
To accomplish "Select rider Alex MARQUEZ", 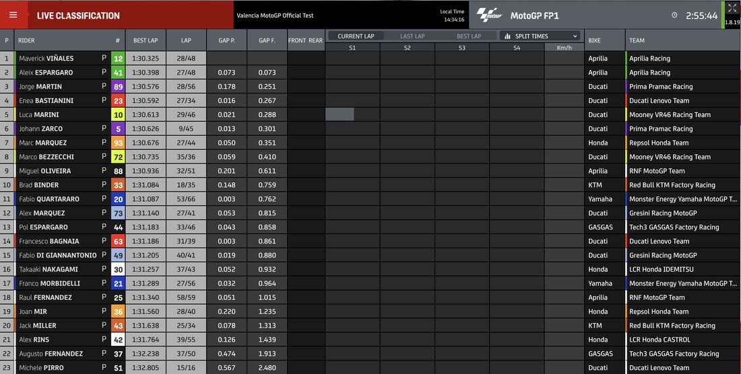I will 42,213.
